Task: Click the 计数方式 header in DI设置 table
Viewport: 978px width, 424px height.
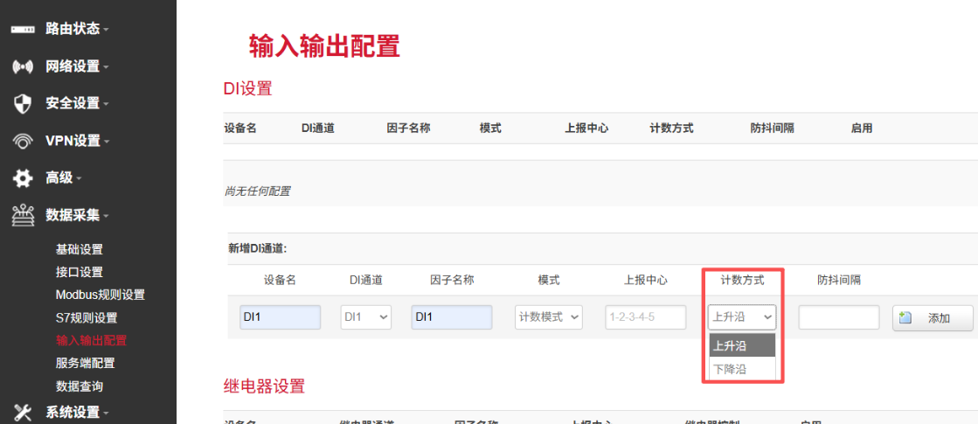Action: pyautogui.click(x=671, y=129)
